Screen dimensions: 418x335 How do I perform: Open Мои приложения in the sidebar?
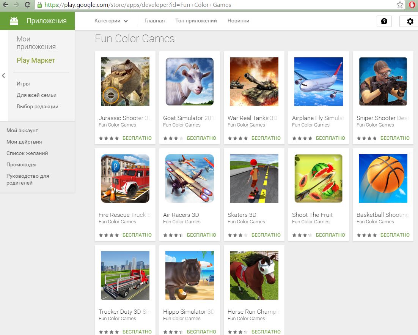pyautogui.click(x=36, y=43)
